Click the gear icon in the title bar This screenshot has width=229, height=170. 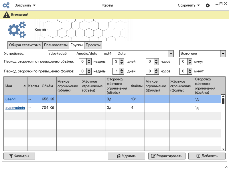208,5
